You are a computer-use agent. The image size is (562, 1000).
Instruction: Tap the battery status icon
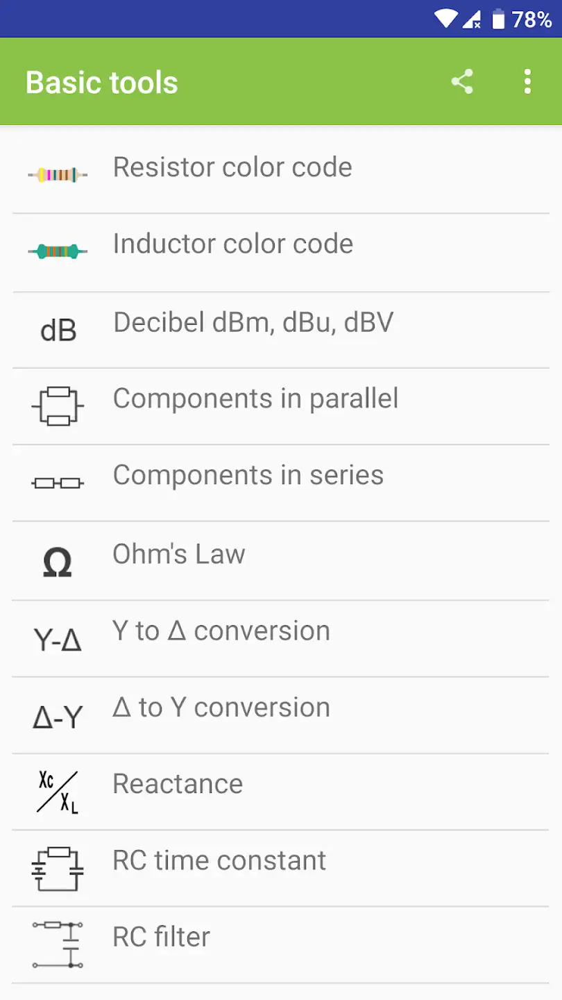[497, 19]
